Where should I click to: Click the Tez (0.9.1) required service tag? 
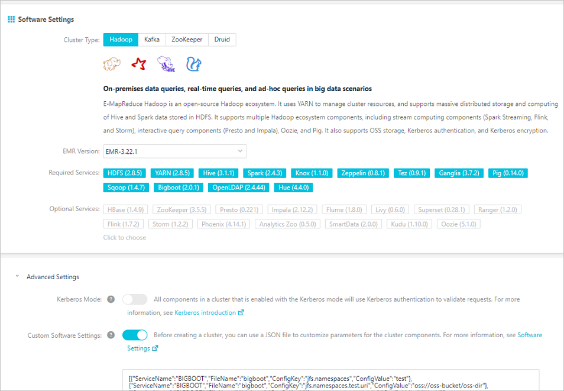(412, 173)
